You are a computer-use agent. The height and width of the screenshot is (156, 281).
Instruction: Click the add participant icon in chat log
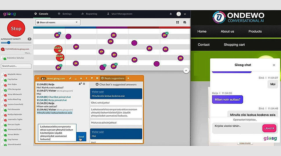80,84
